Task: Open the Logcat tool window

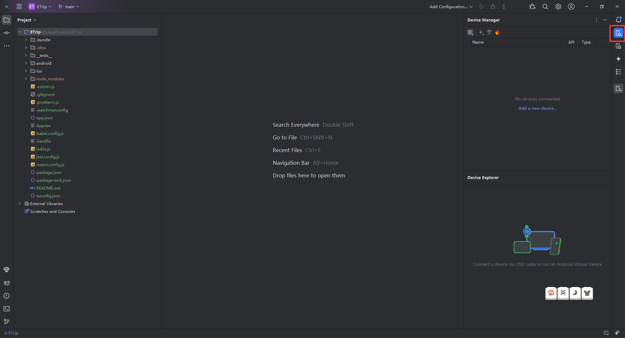Action: (x=7, y=283)
